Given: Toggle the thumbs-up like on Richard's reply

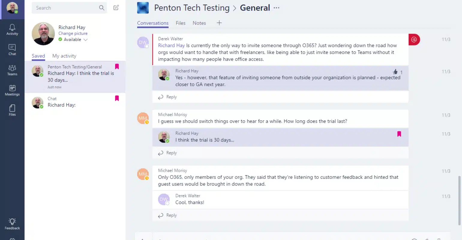Looking at the screenshot, I should click(x=395, y=72).
